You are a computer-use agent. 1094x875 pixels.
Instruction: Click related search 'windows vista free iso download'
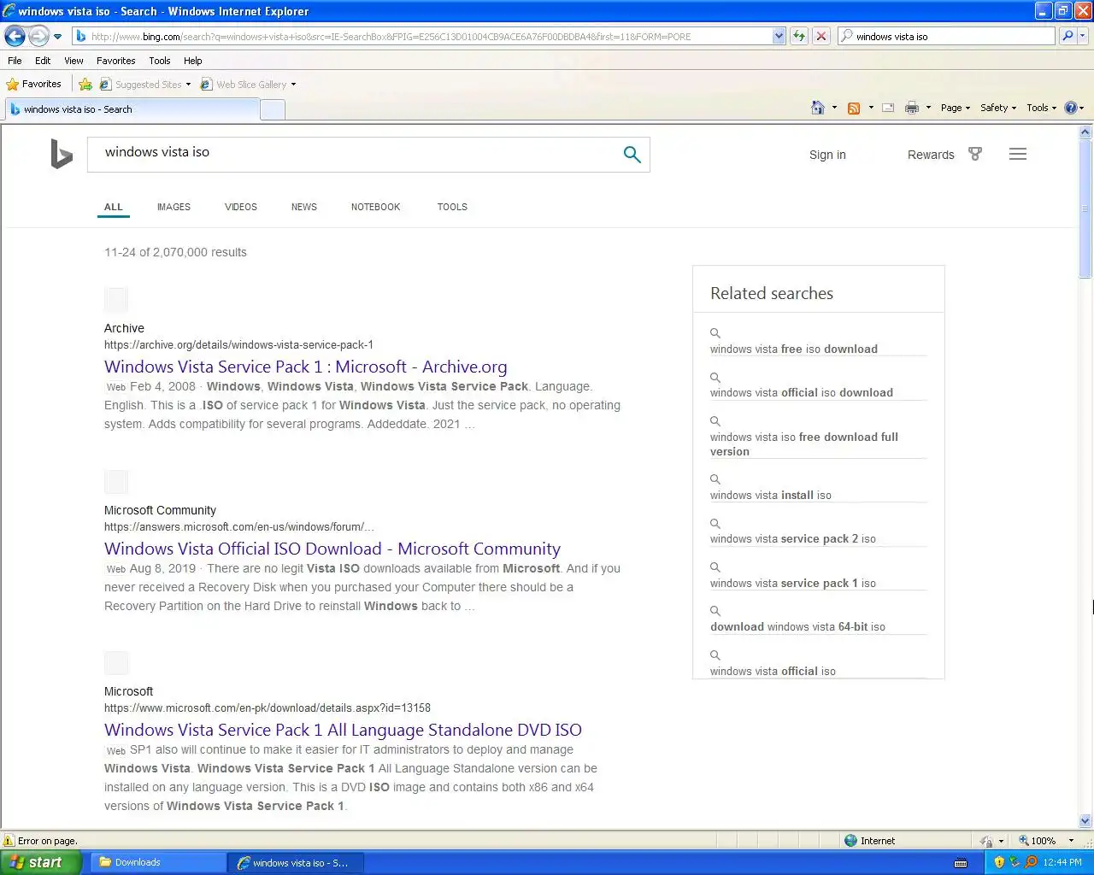[794, 349]
